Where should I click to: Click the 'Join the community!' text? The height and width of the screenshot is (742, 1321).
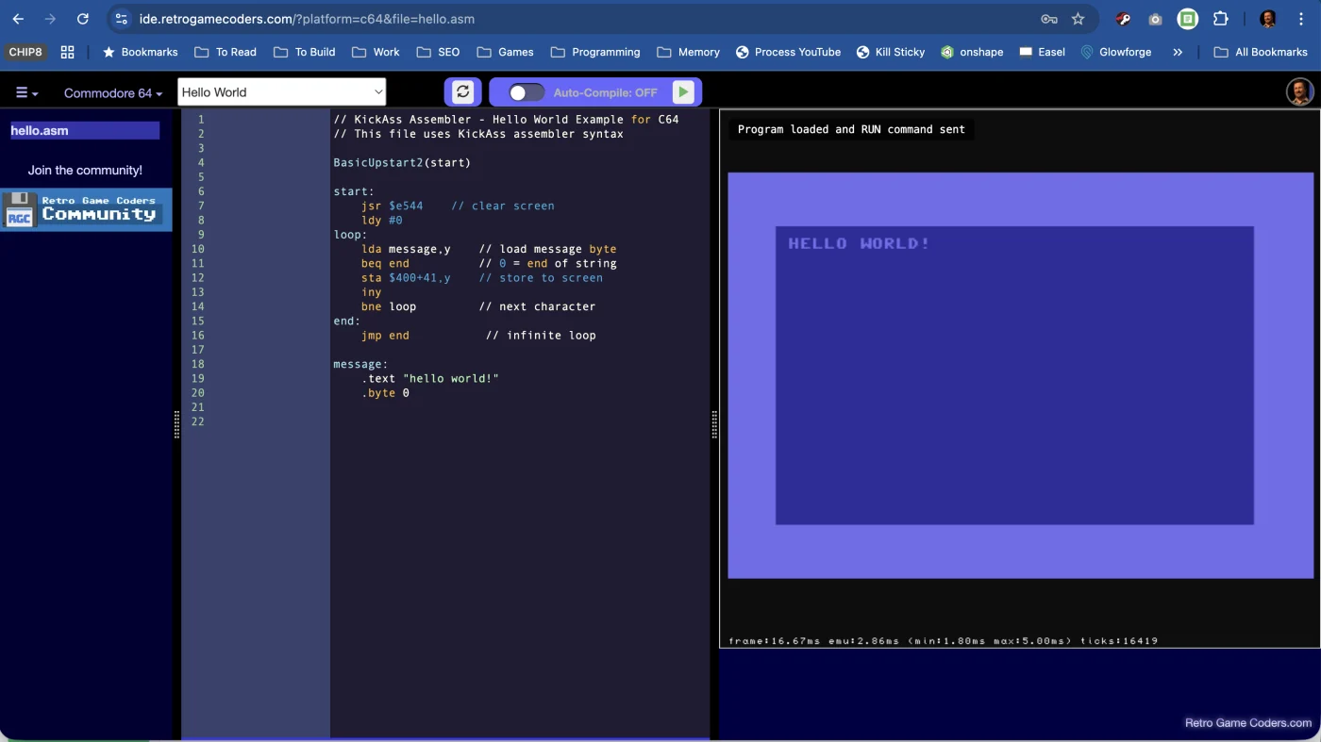(x=85, y=171)
